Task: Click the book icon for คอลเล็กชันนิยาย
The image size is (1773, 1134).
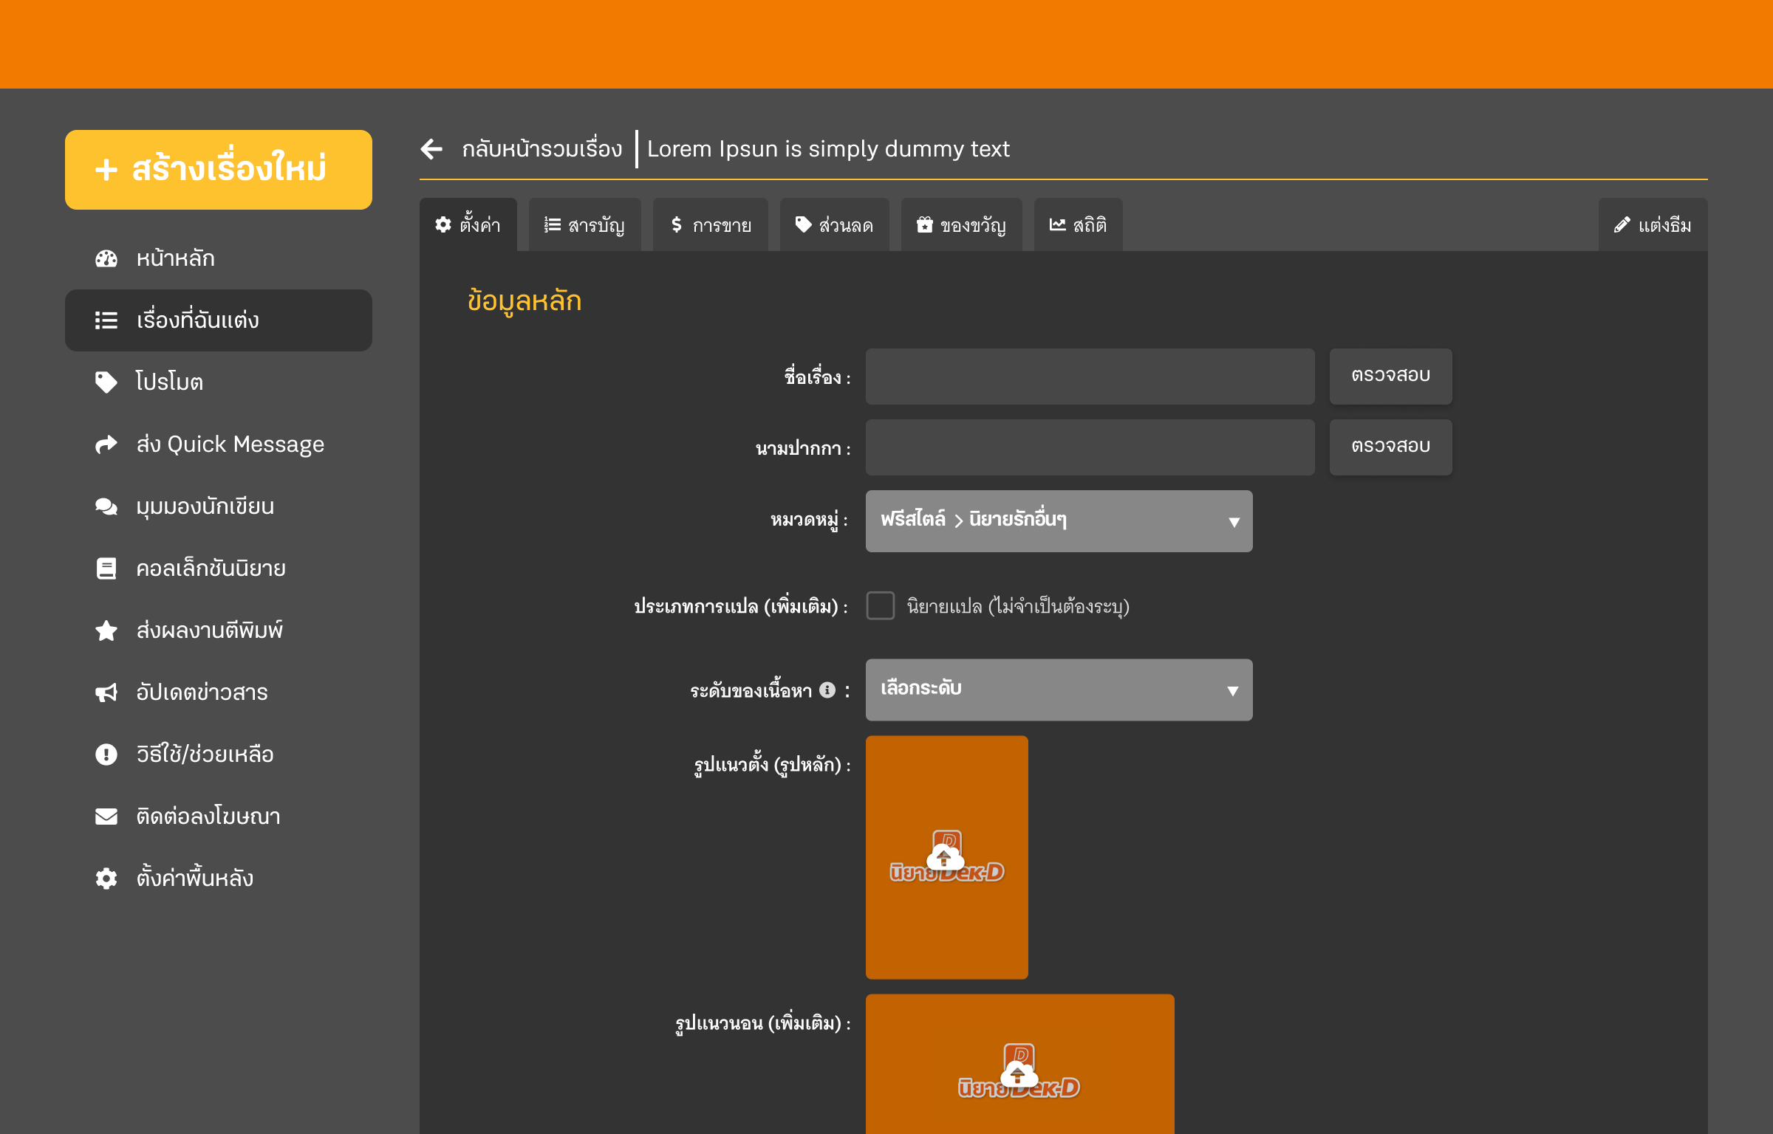Action: click(x=106, y=568)
